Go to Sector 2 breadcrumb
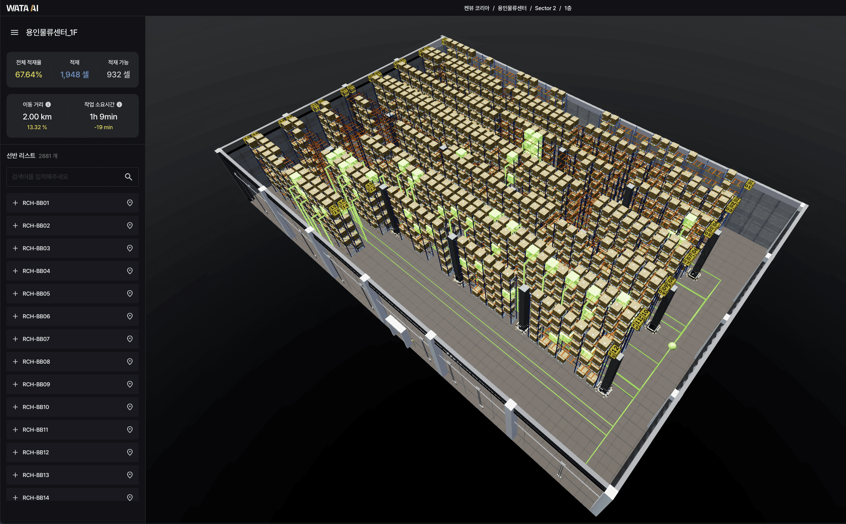The width and height of the screenshot is (846, 524). (545, 8)
